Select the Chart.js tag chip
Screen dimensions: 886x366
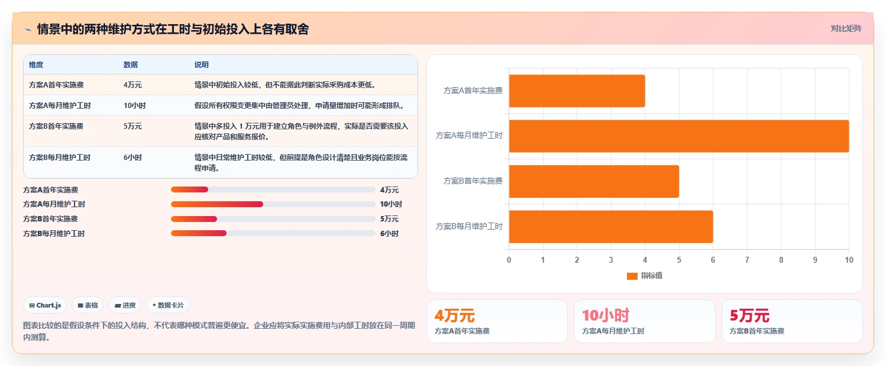click(x=46, y=305)
